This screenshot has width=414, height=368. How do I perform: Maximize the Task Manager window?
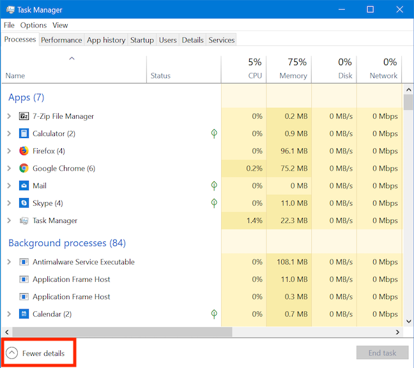pos(370,10)
